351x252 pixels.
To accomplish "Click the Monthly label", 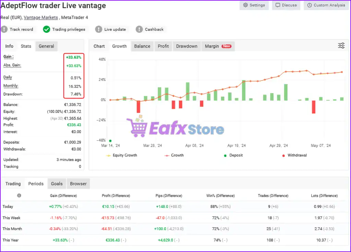I will tap(11, 86).
